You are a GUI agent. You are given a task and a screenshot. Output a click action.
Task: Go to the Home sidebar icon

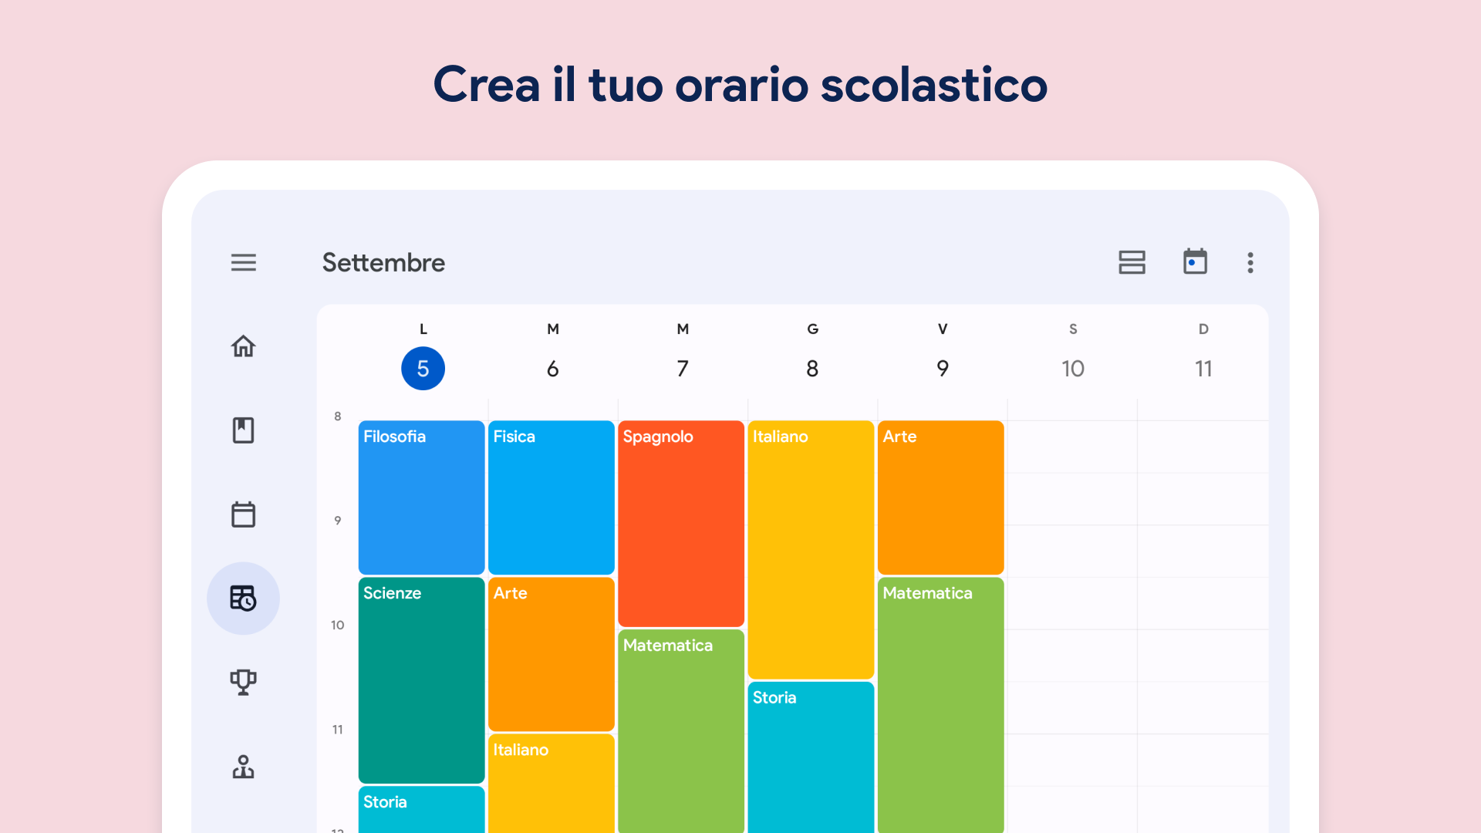[243, 346]
